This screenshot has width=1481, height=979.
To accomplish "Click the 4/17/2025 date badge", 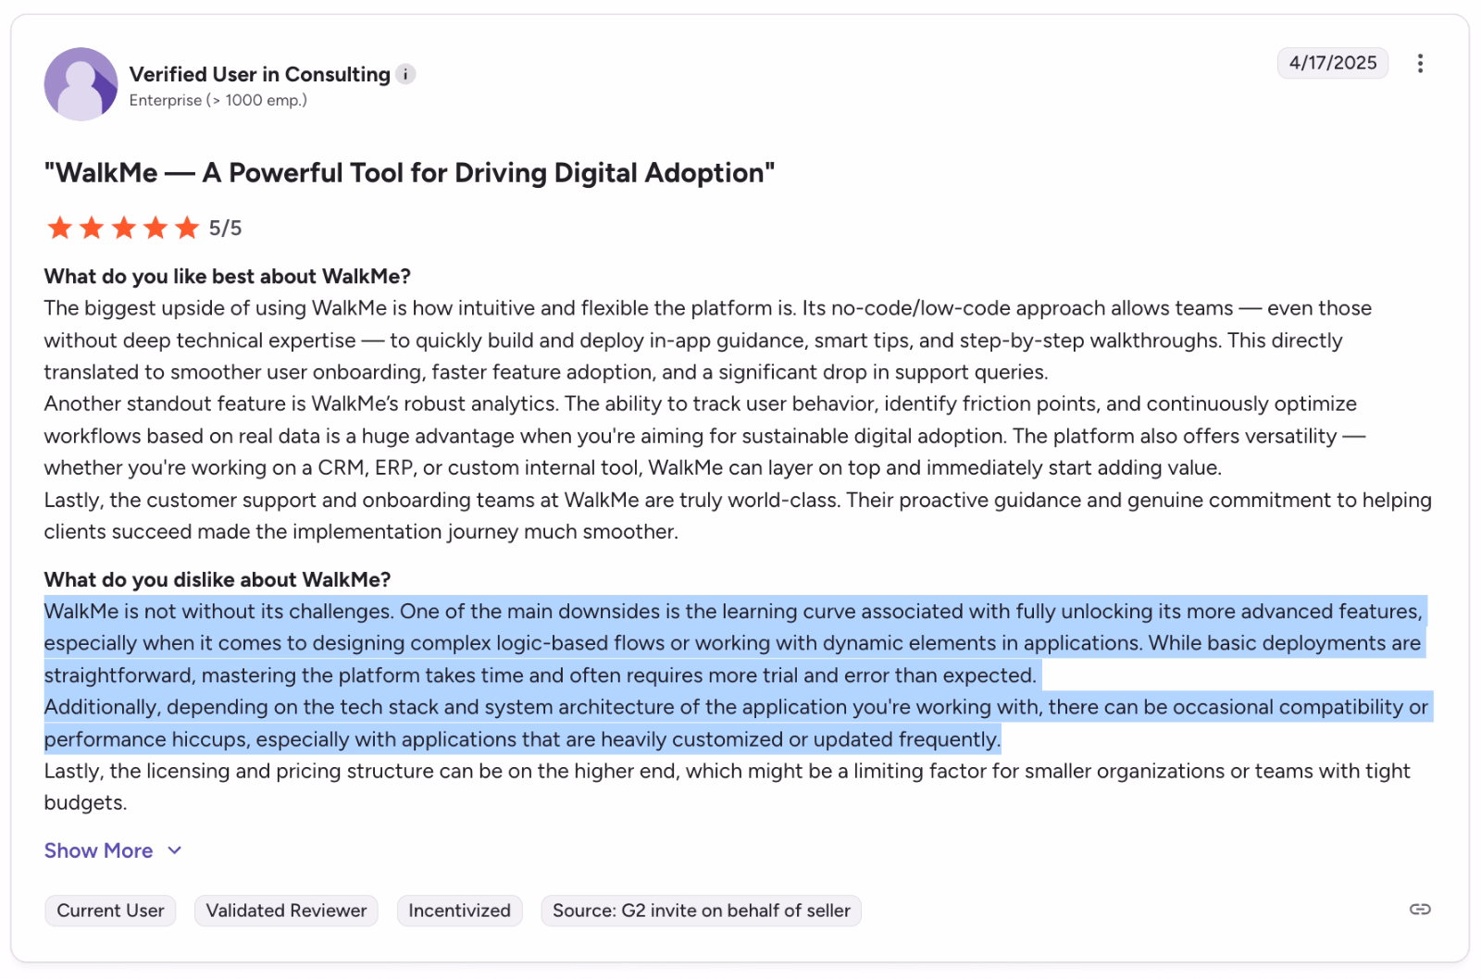I will 1333,63.
